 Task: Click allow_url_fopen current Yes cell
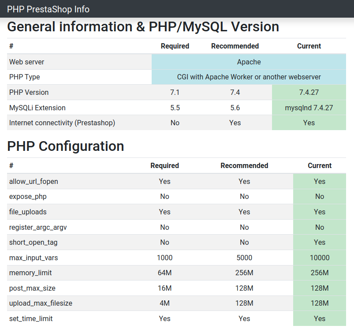click(x=320, y=181)
